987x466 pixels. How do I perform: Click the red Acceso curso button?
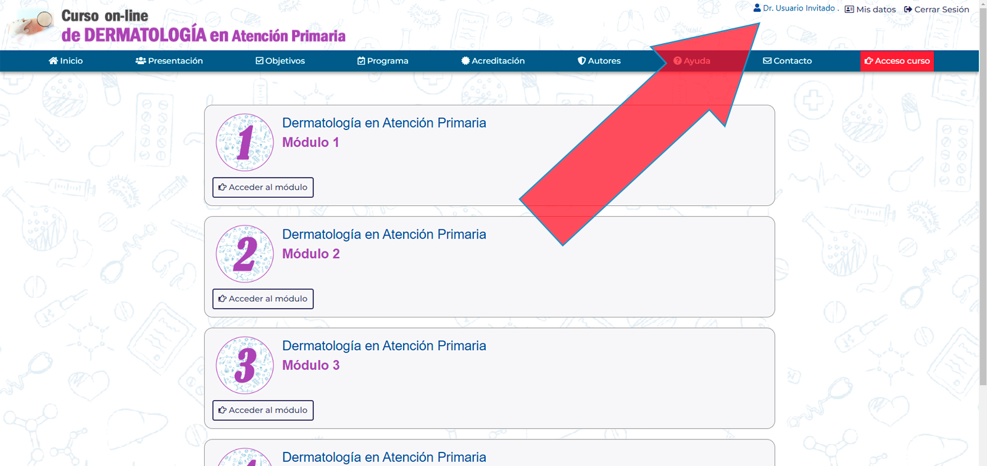[897, 61]
